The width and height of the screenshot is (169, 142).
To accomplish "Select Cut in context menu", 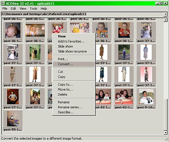I will [74, 72].
